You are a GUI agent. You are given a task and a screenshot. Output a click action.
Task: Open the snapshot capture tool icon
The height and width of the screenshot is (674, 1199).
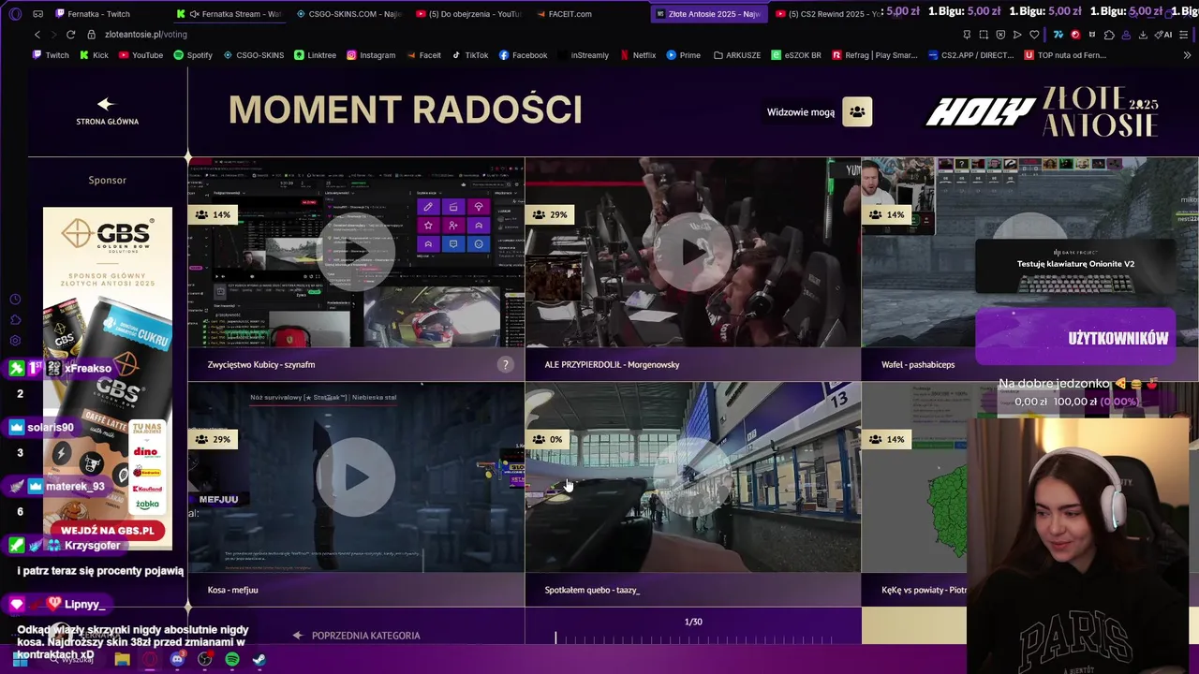(x=984, y=35)
